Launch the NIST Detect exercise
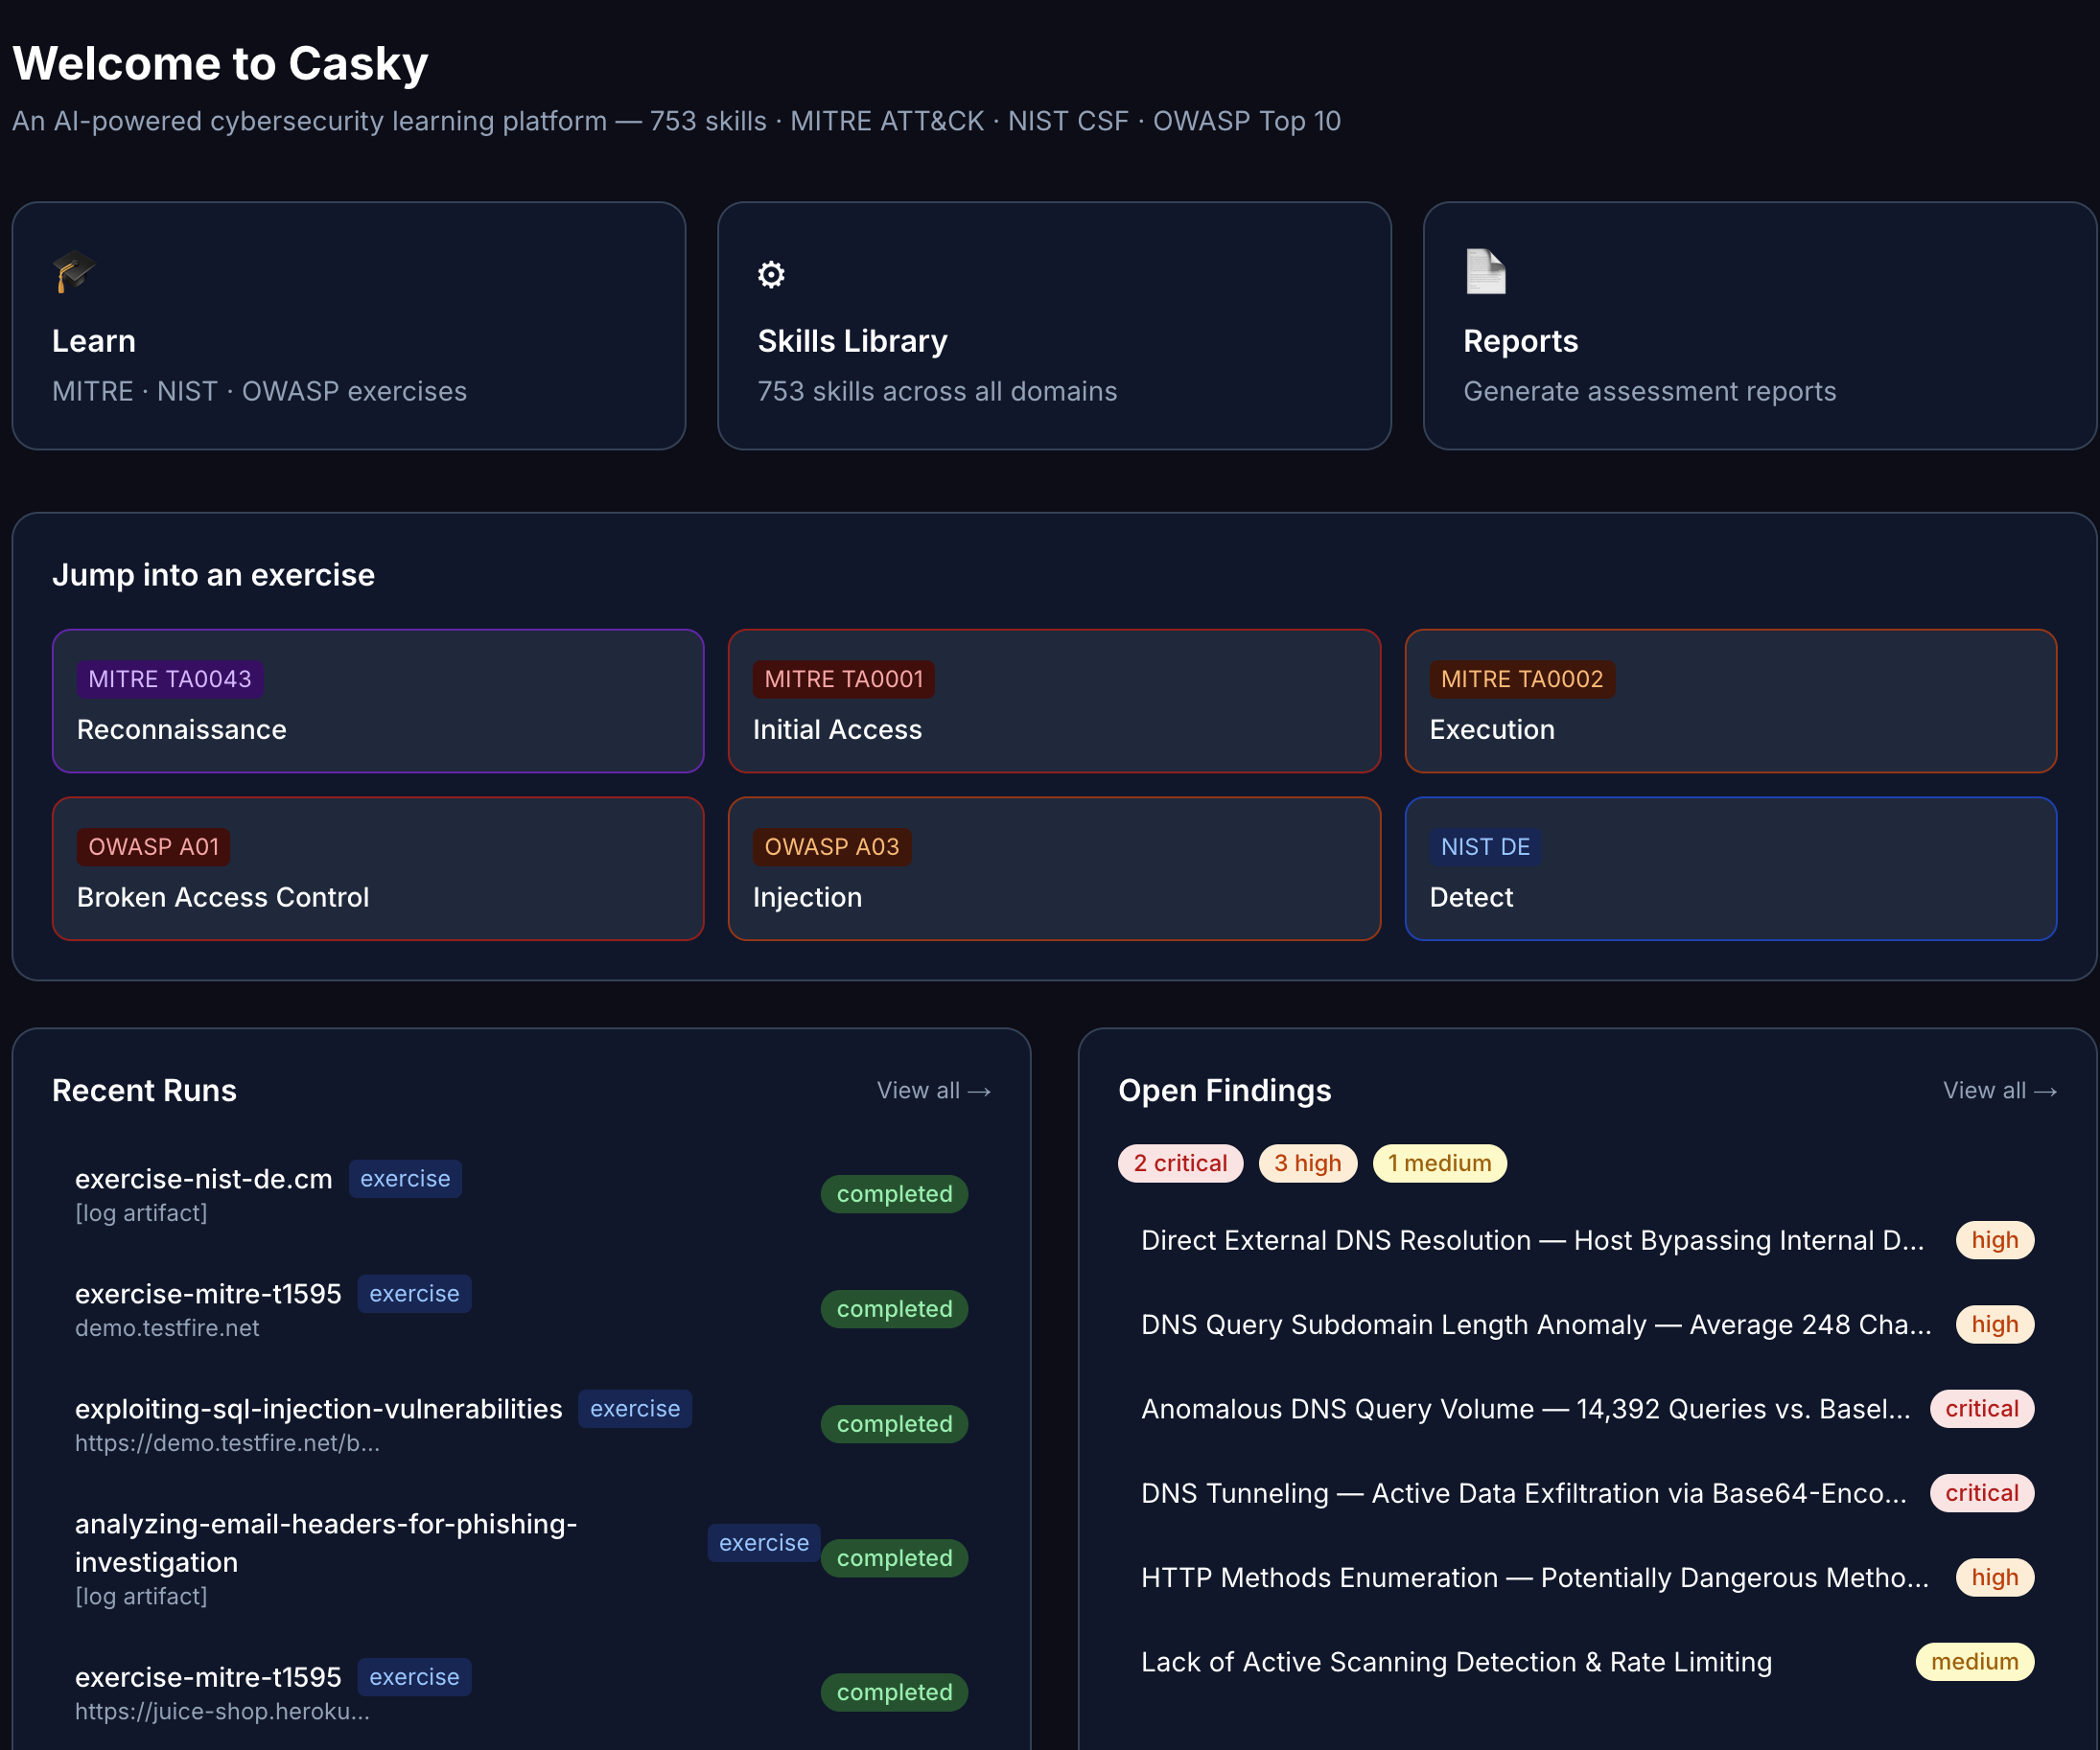 tap(1730, 868)
